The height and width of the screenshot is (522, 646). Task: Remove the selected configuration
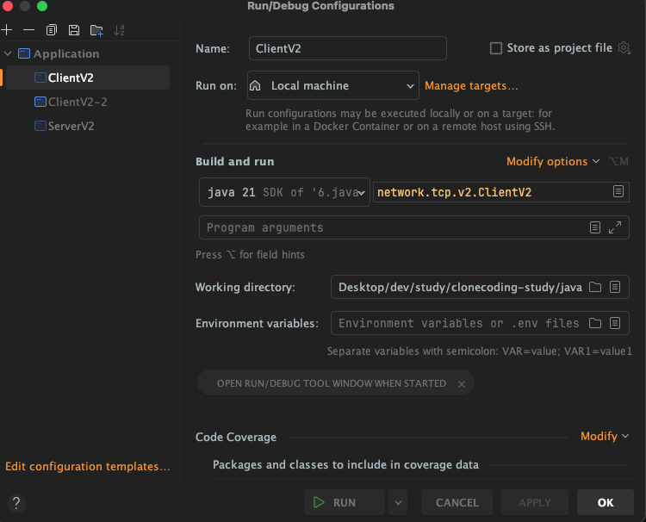point(28,29)
